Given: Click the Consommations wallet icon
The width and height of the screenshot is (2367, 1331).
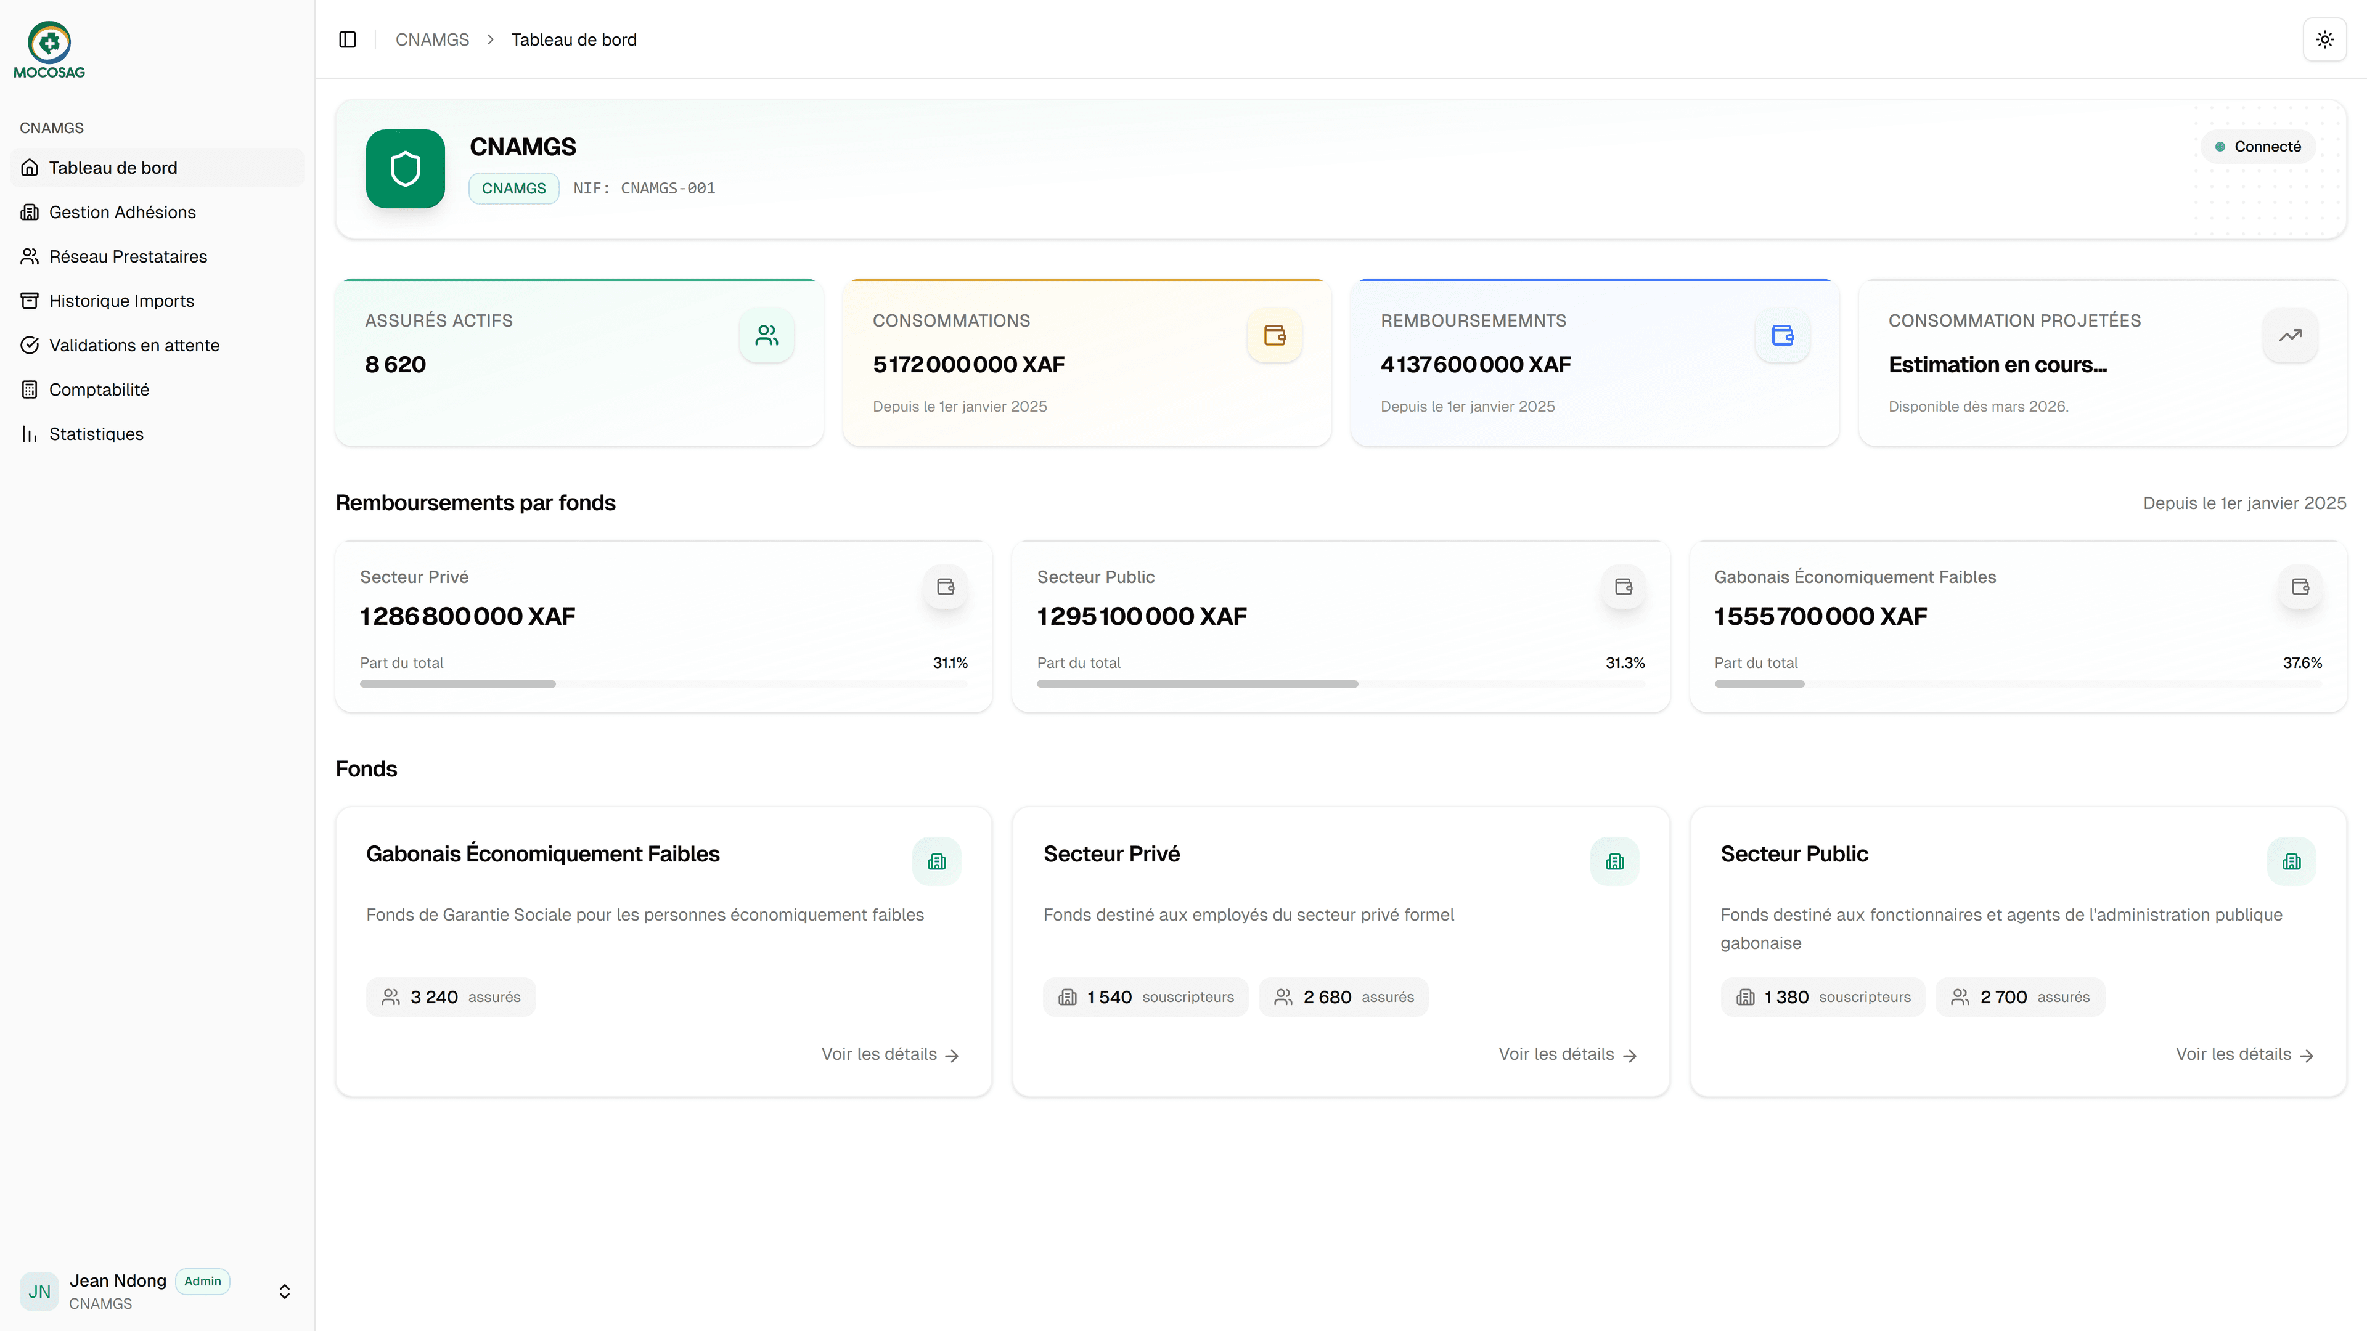Looking at the screenshot, I should click(1275, 335).
